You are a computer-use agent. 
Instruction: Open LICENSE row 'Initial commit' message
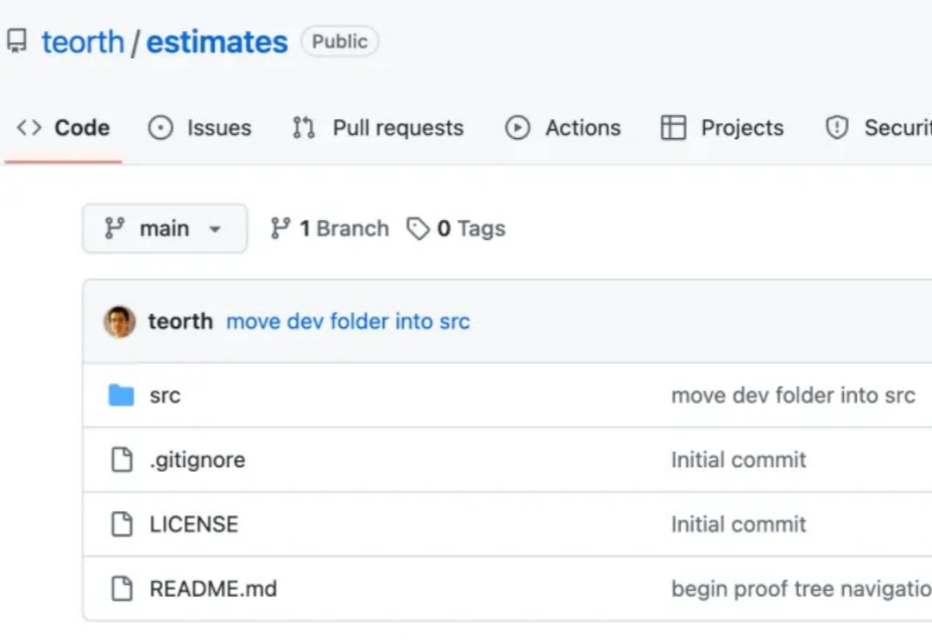click(x=738, y=525)
